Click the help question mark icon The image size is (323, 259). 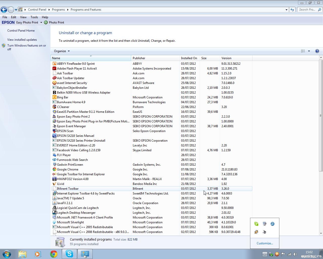click(317, 51)
